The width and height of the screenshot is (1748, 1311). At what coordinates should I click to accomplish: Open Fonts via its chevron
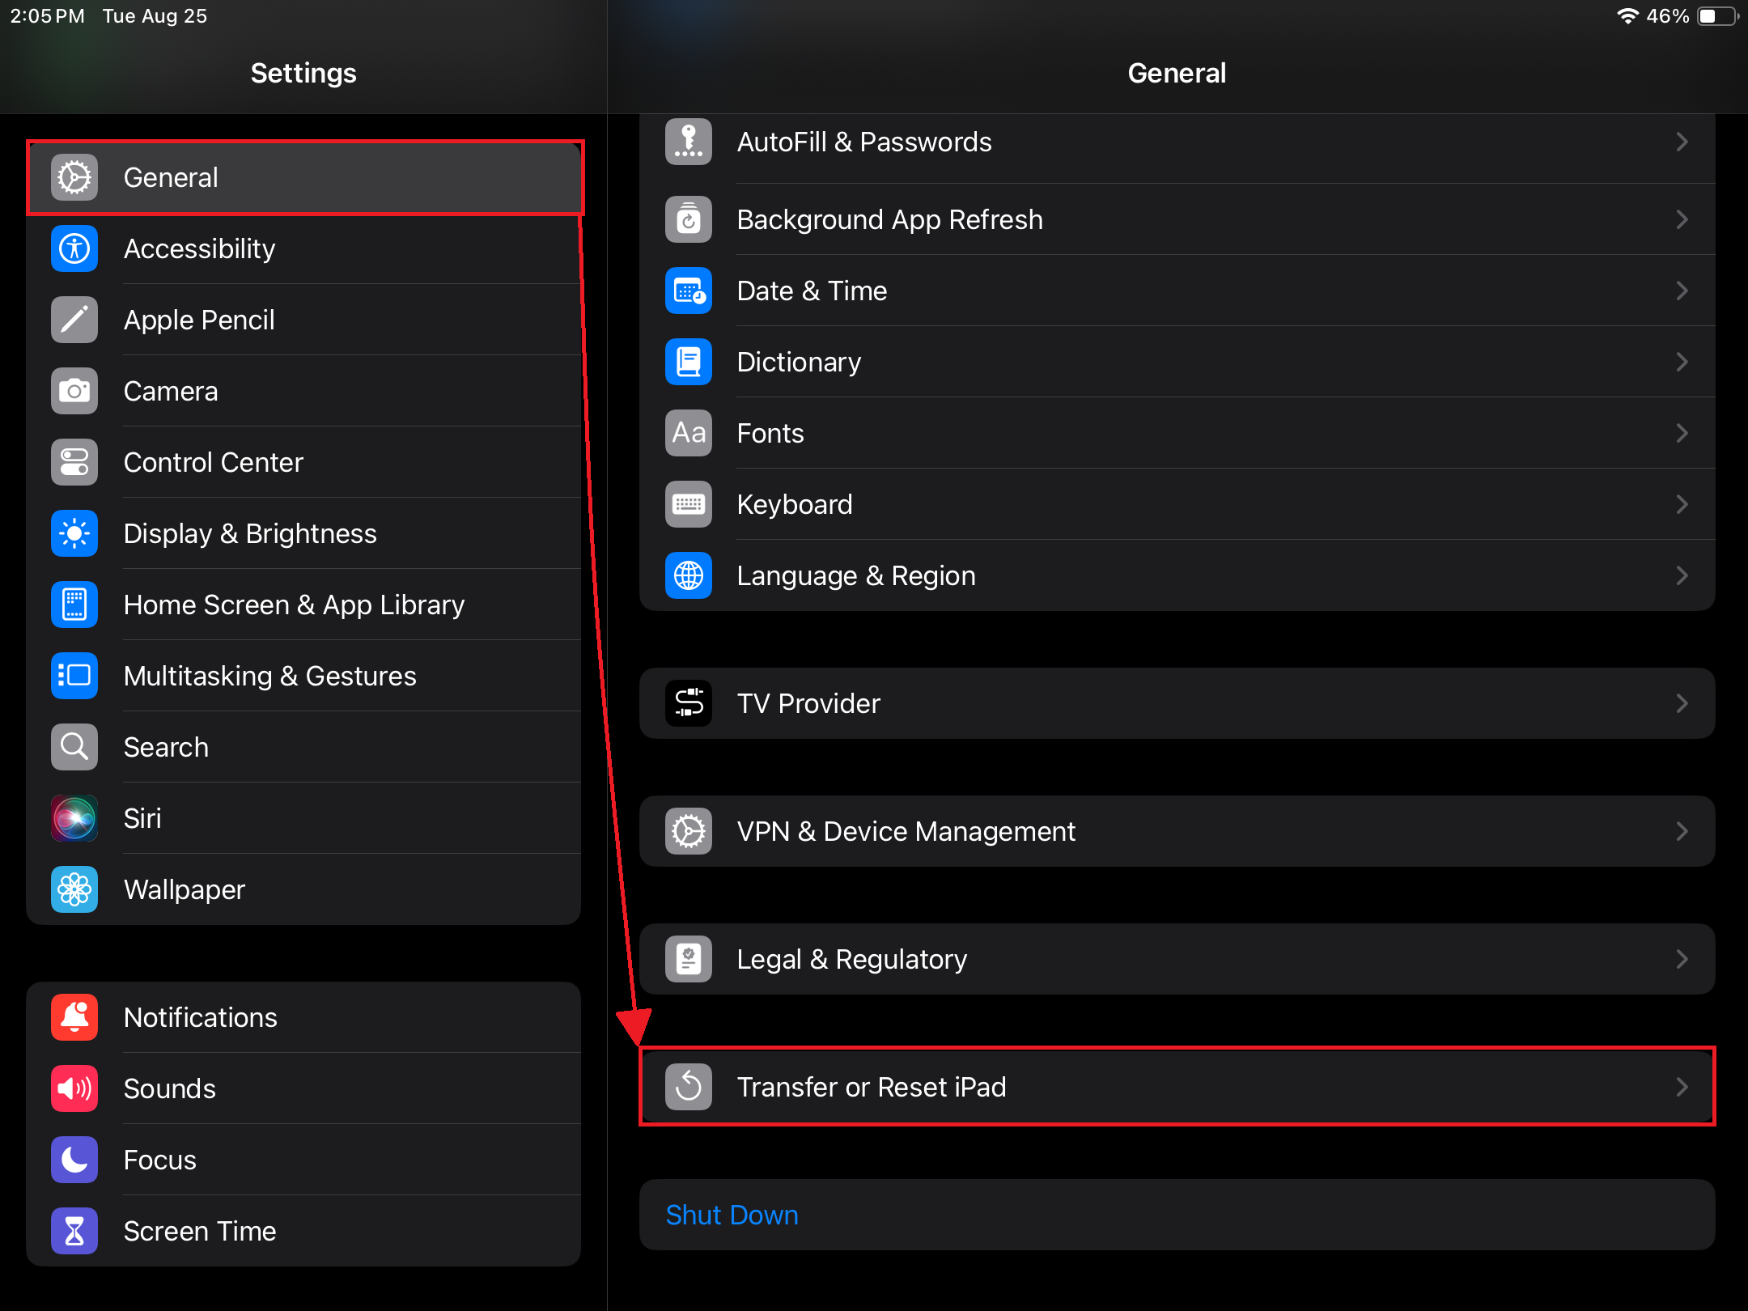click(1682, 433)
